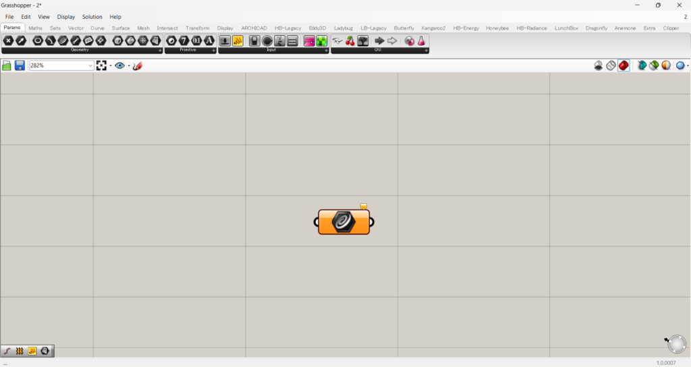Toggle the named views eye icon

coord(120,65)
